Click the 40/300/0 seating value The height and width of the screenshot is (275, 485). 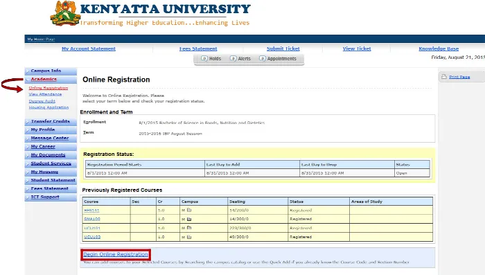tap(239, 237)
